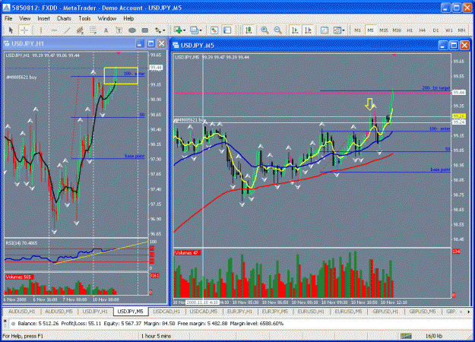
Task: Switch to W1 timeframe
Action: (x=448, y=30)
